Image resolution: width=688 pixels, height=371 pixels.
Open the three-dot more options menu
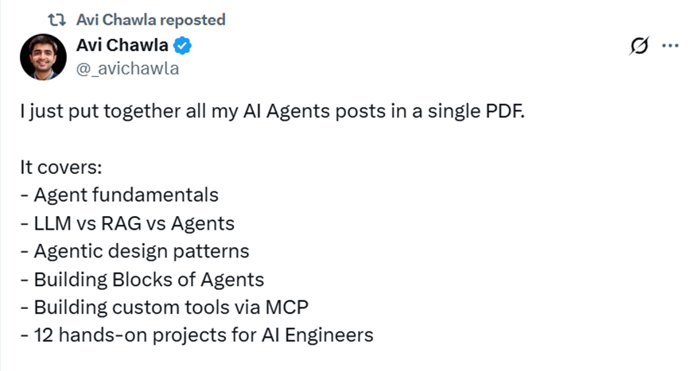click(669, 47)
